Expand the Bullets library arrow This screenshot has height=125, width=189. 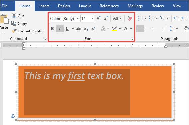(x=145, y=18)
